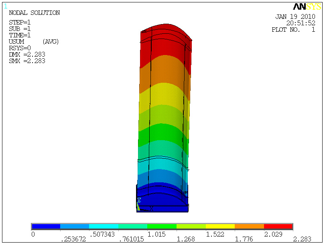Click the yellow legend color band
The width and height of the screenshot is (325, 245).
220,227
